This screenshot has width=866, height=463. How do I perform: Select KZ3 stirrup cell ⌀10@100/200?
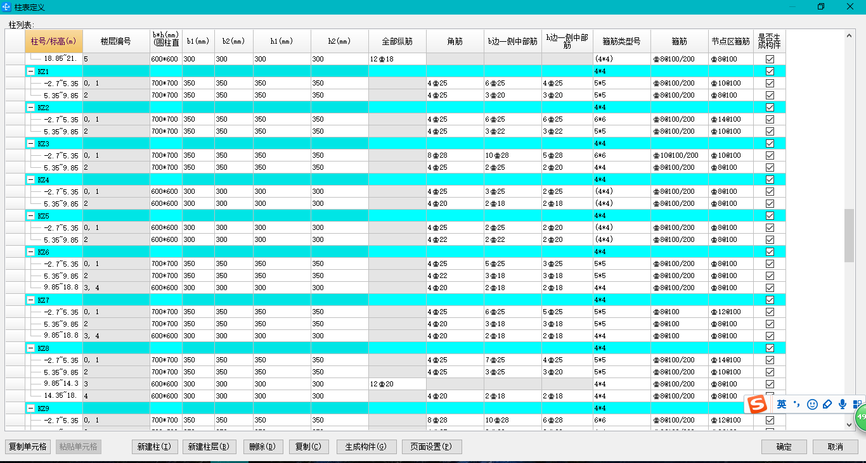tap(680, 156)
